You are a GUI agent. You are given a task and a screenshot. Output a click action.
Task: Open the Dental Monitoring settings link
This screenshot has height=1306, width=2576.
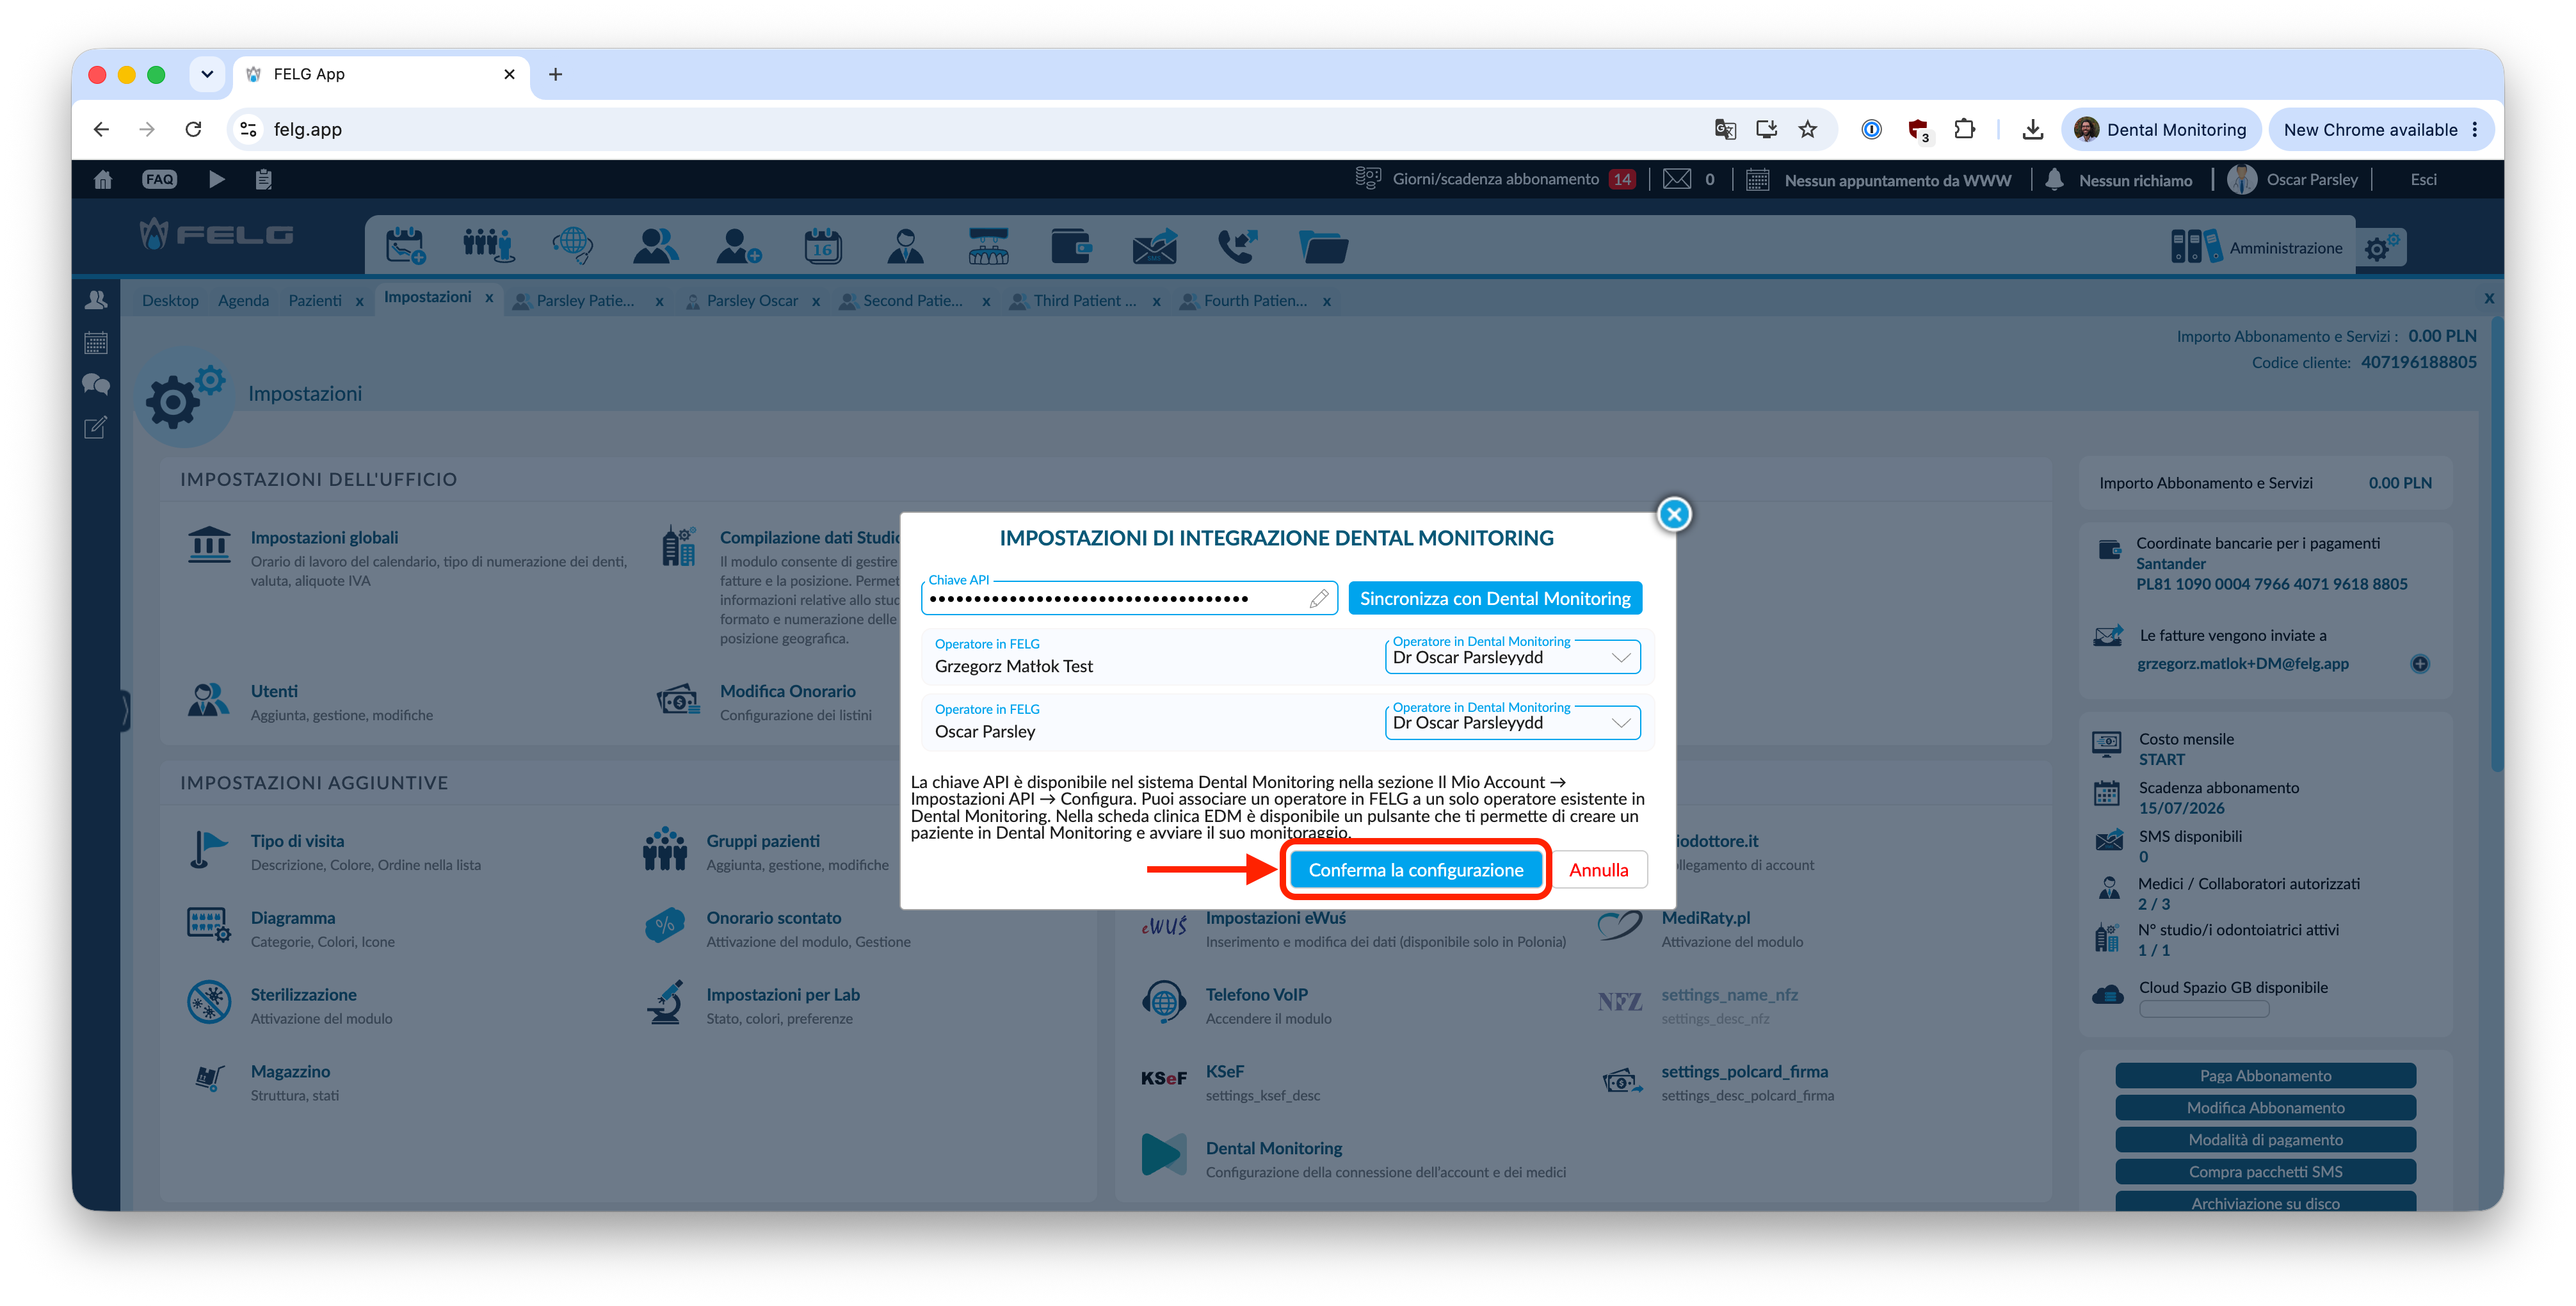(1273, 1148)
